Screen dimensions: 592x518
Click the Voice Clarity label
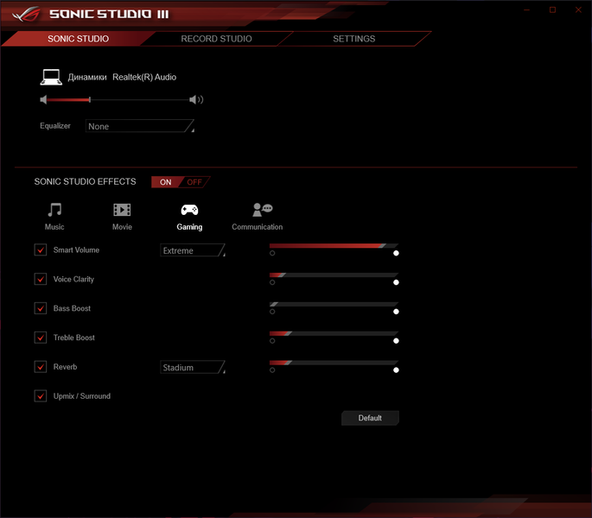73,279
